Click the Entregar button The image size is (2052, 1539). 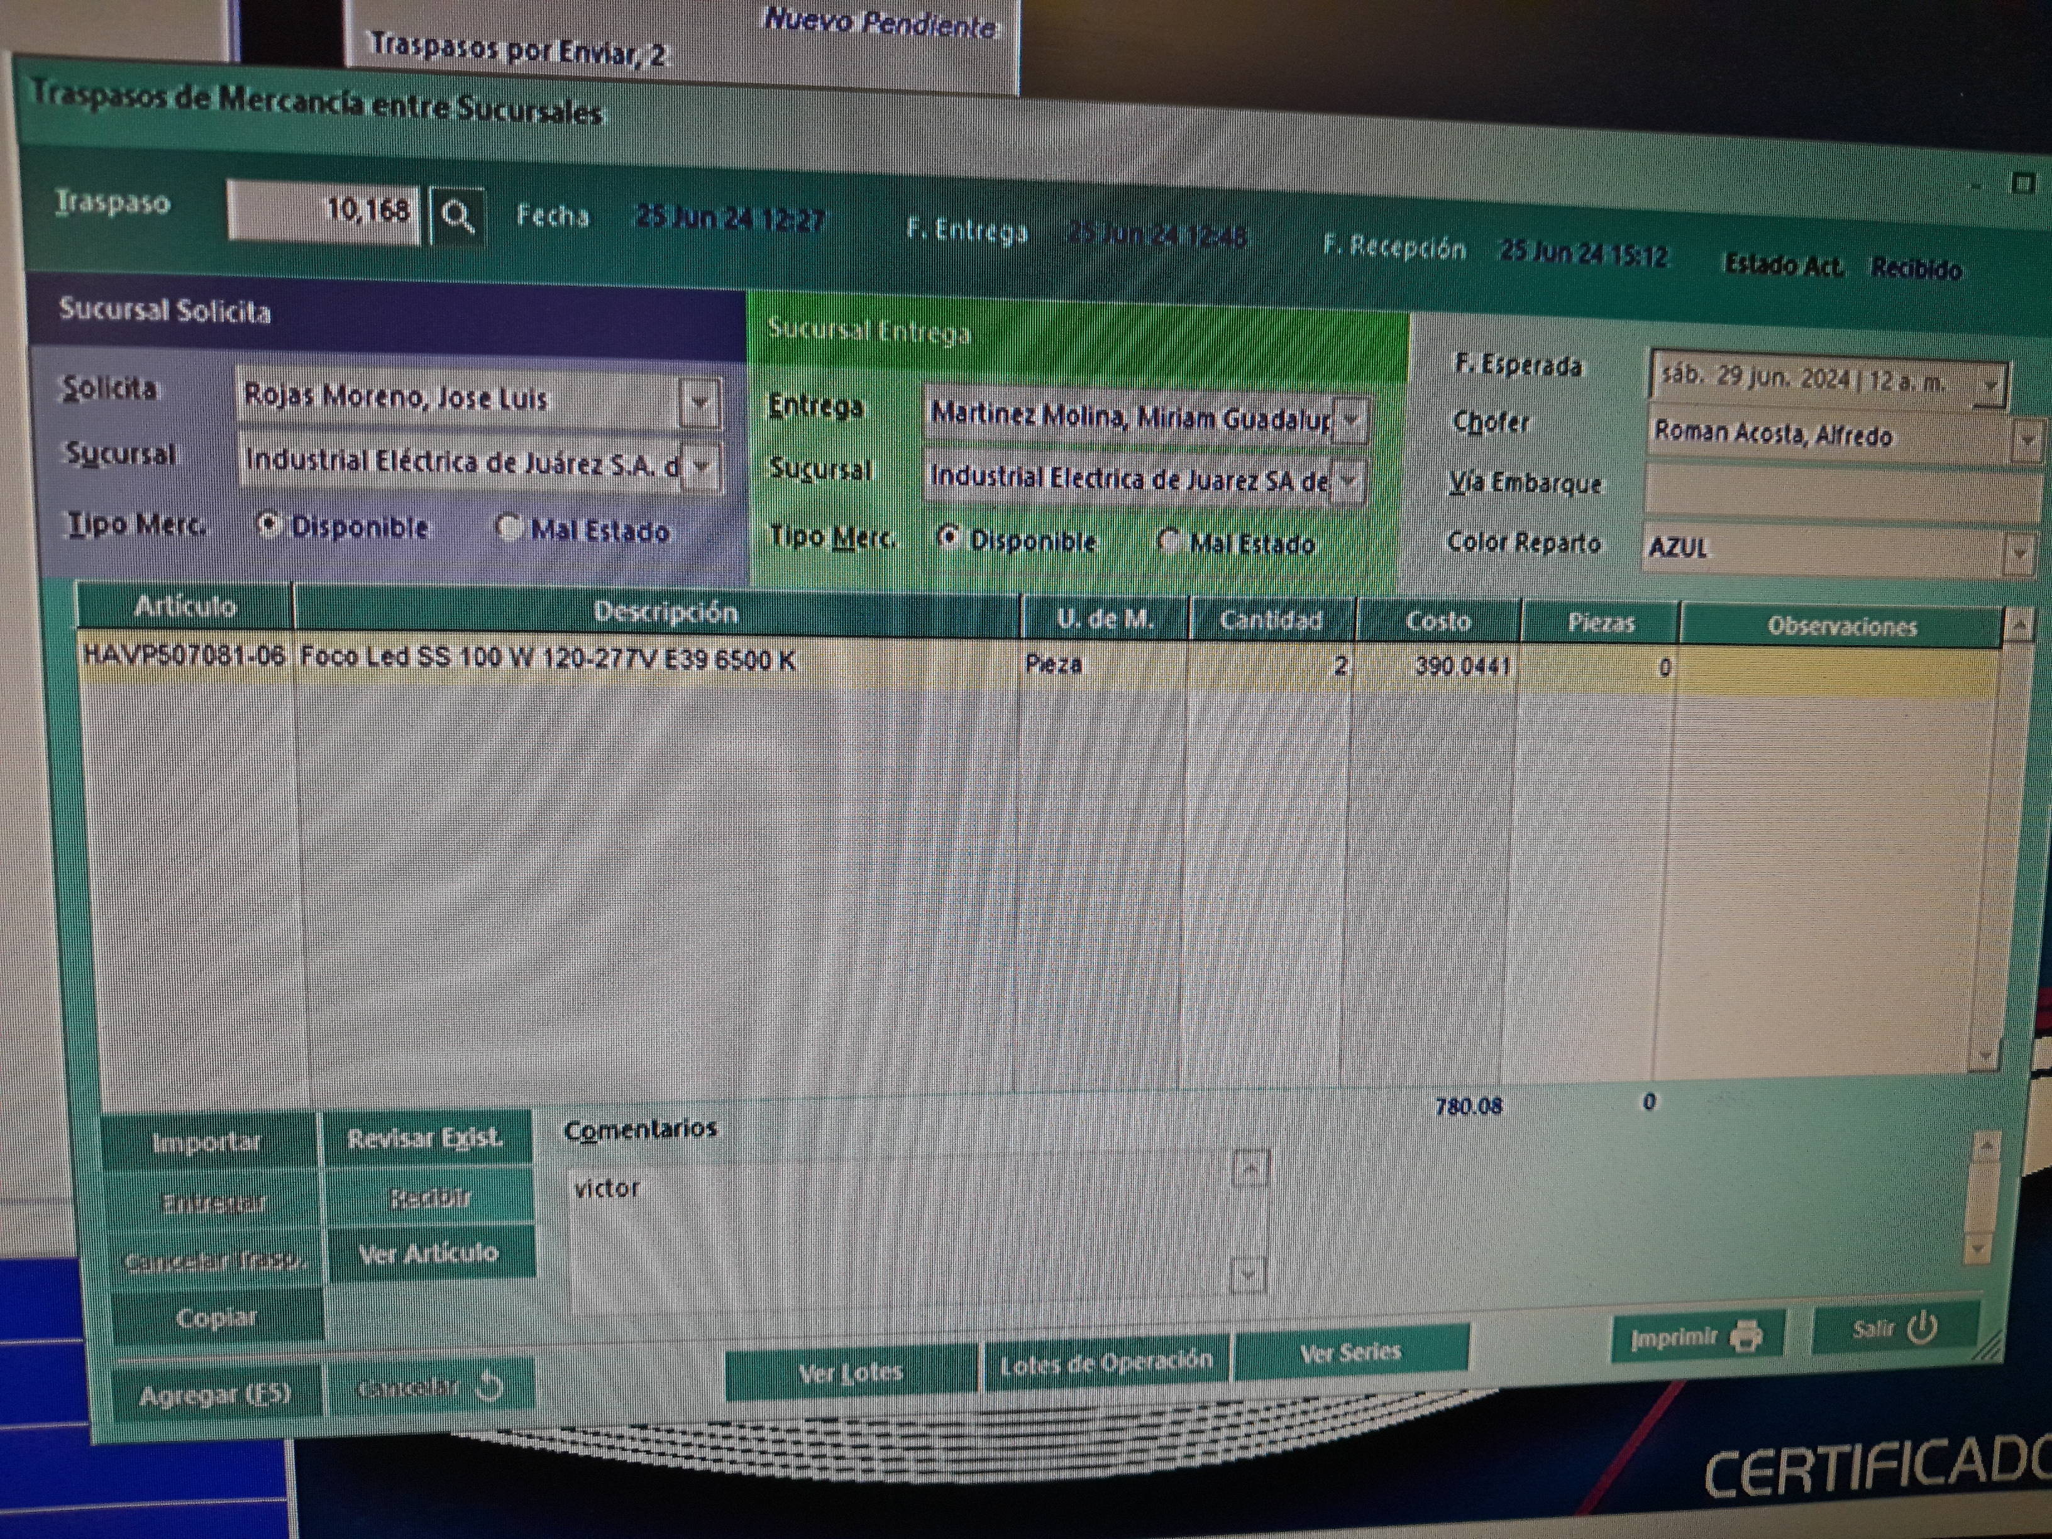tap(213, 1202)
